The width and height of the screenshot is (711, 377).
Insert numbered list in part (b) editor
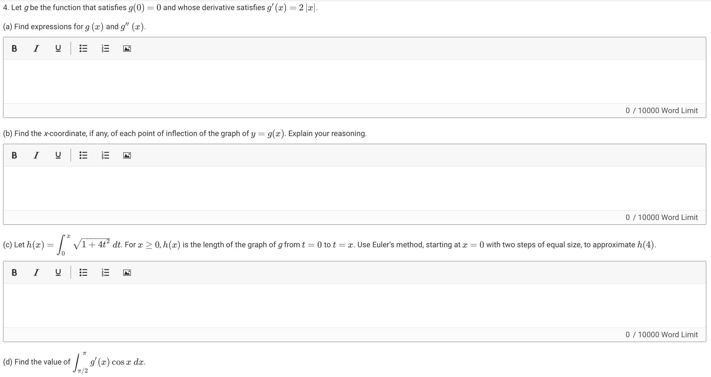pos(105,155)
